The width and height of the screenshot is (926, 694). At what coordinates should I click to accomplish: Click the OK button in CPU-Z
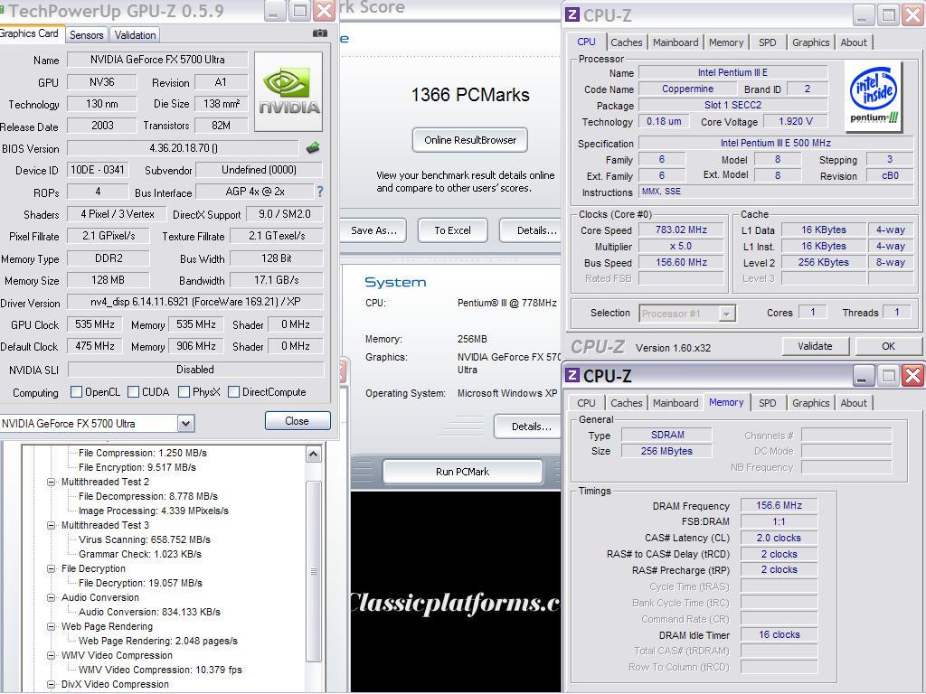tap(888, 346)
